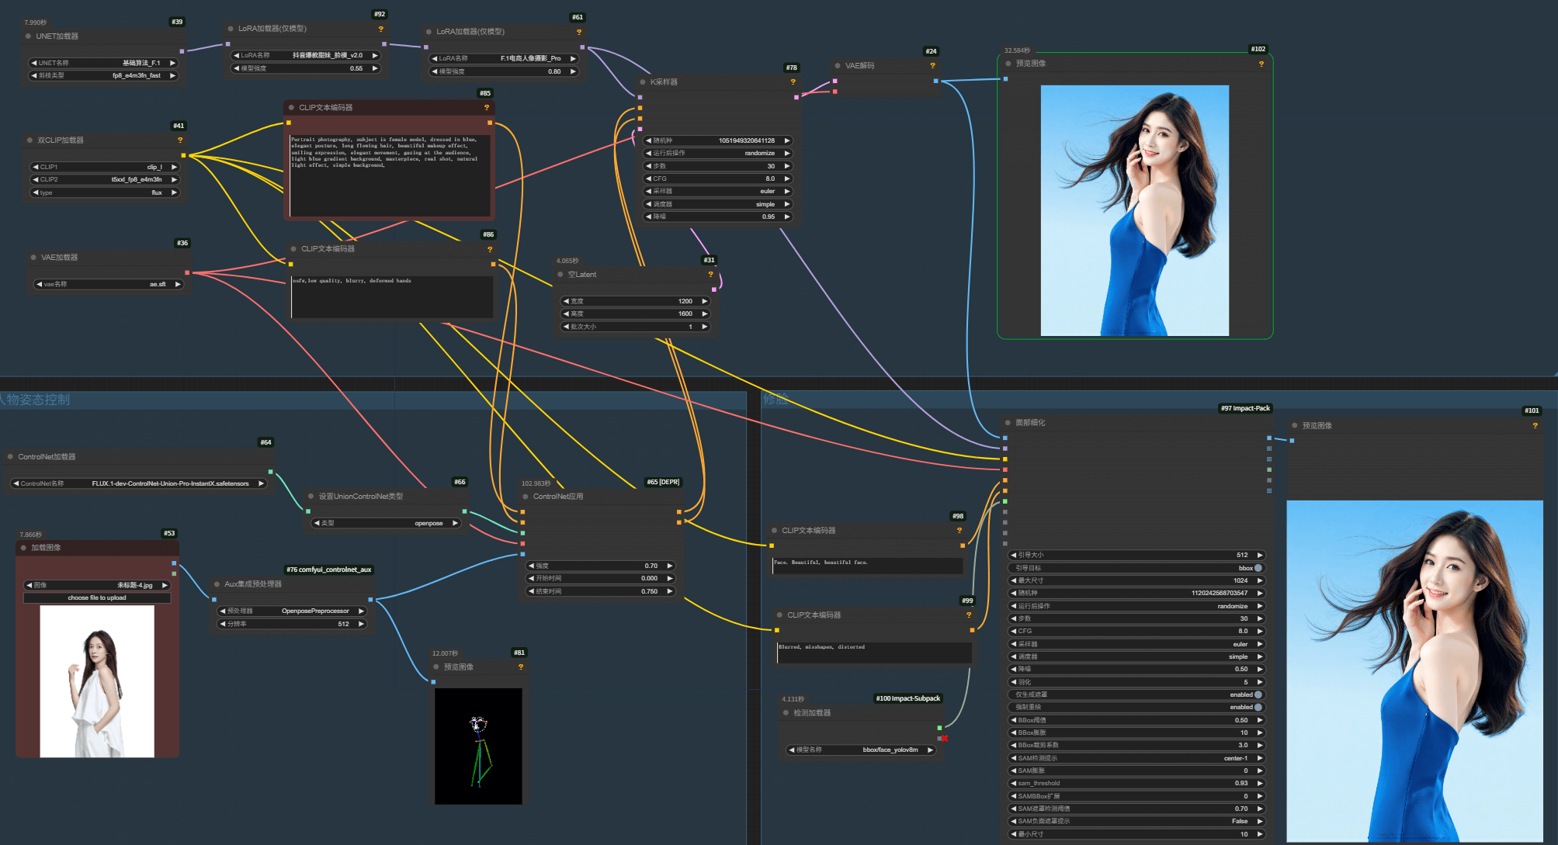Open help icon on 空Latent node
1558x845 pixels.
click(710, 275)
